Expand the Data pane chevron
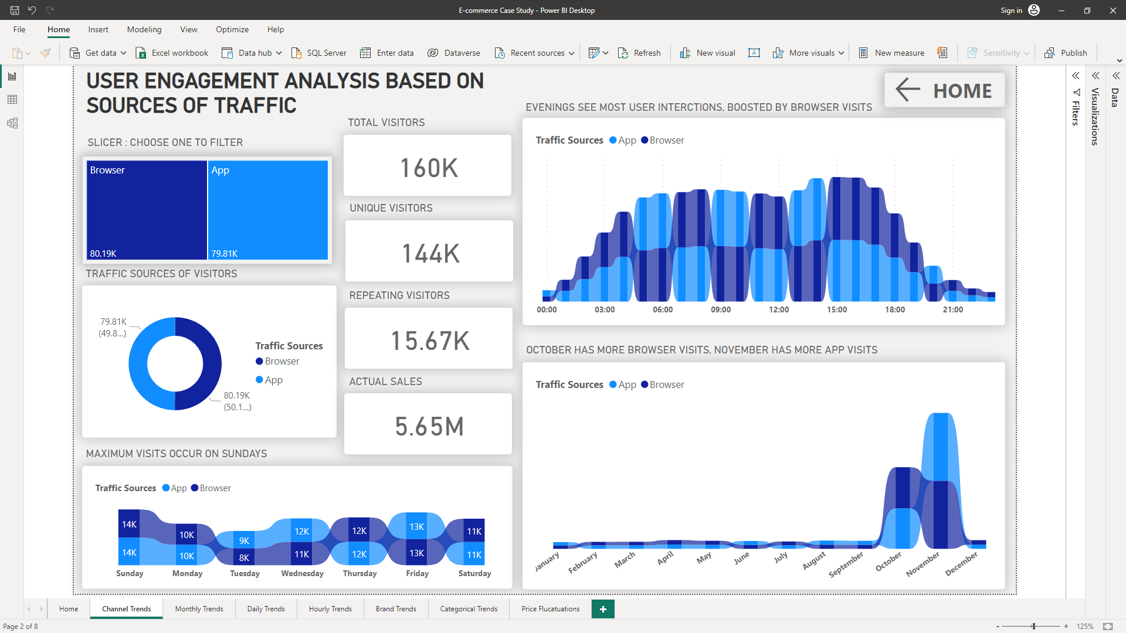The width and height of the screenshot is (1126, 633). click(1116, 76)
